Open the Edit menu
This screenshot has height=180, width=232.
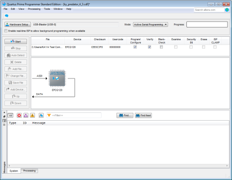tap(13, 9)
